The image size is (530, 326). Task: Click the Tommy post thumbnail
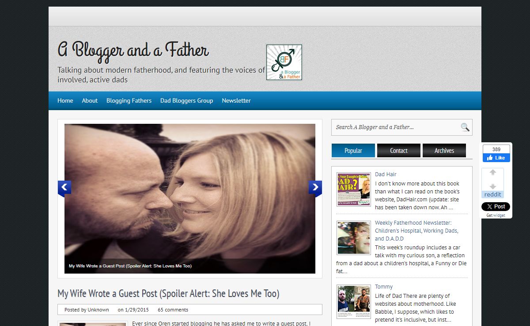354,302
